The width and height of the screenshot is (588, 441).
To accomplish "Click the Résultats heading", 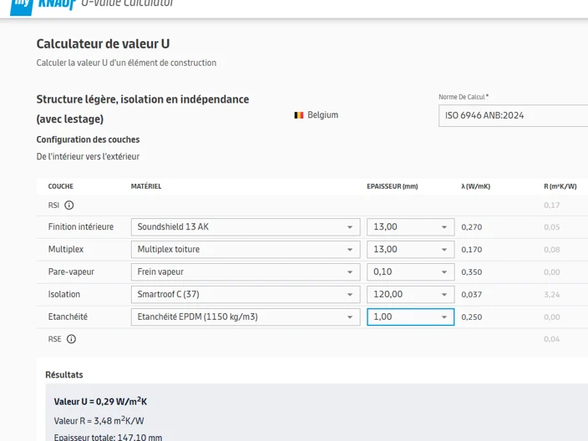I will coord(64,375).
